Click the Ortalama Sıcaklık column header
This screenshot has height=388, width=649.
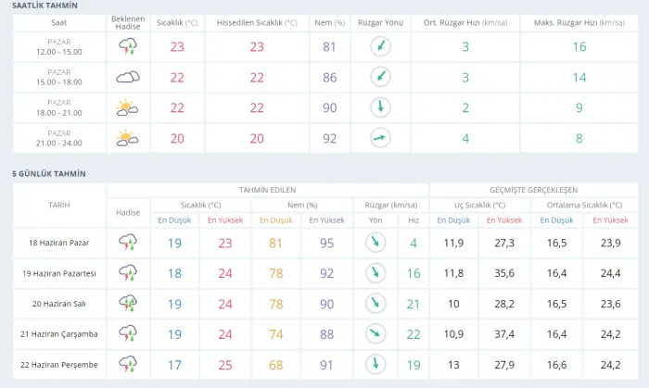[x=584, y=205]
